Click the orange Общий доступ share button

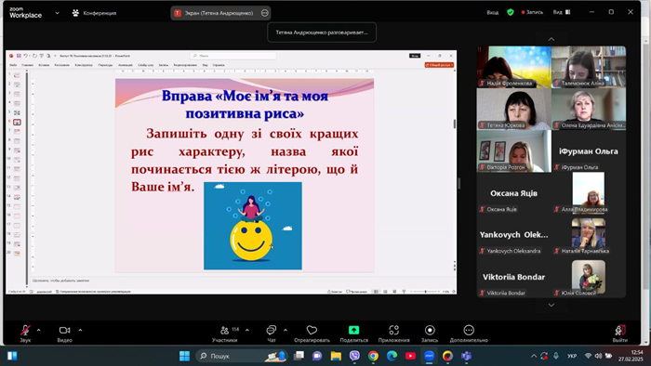coord(439,65)
